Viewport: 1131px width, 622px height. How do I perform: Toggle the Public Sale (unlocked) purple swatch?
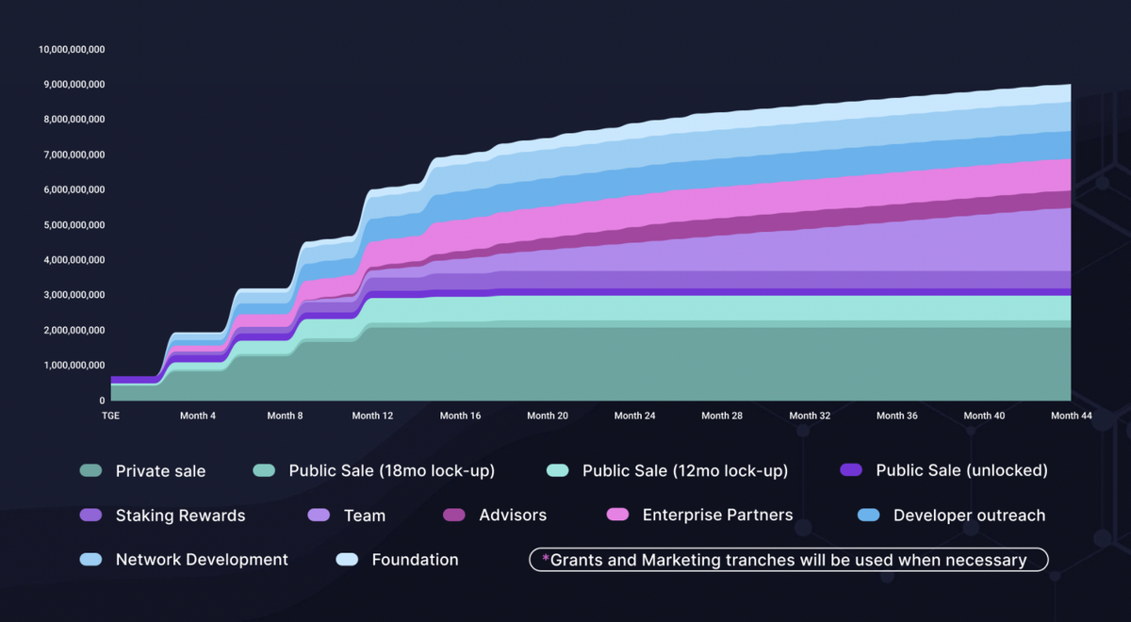point(851,470)
